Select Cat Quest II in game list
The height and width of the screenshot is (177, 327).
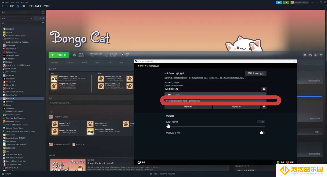pos(10,148)
